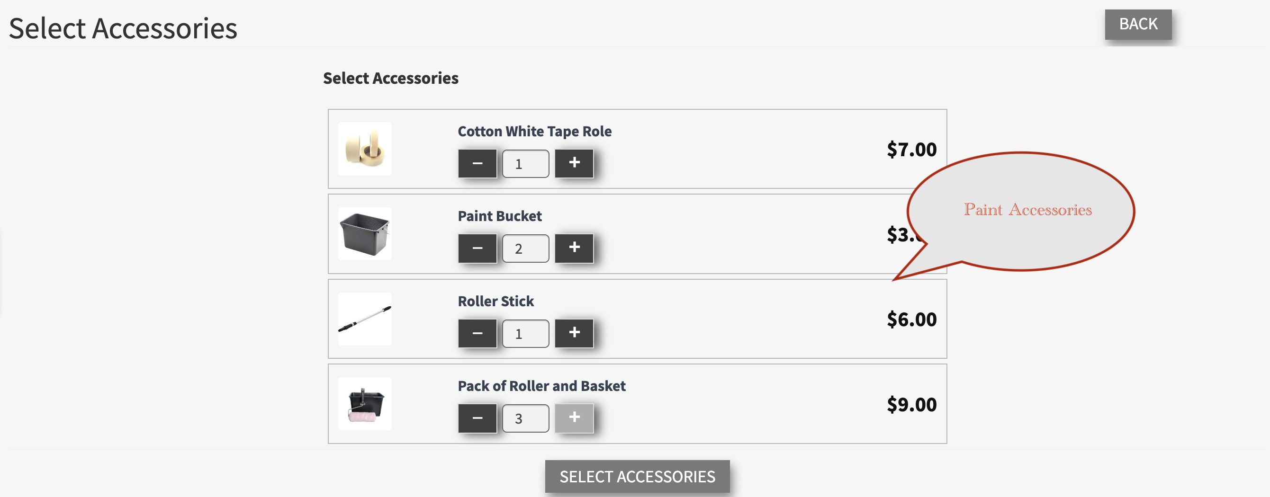1270x497 pixels.
Task: Add one more Roller Stick
Action: click(x=574, y=333)
